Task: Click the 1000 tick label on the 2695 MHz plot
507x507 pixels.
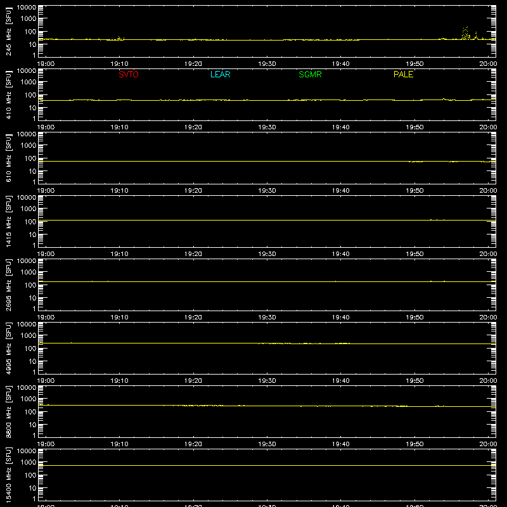Action: click(x=29, y=273)
